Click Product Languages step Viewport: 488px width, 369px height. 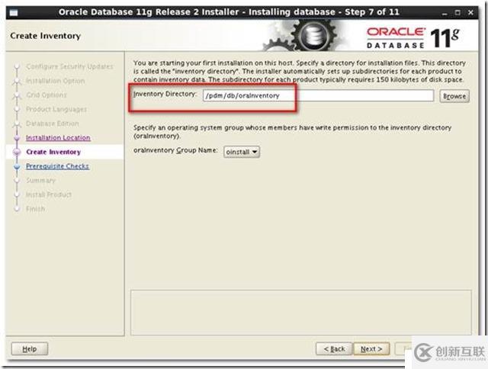(56, 109)
